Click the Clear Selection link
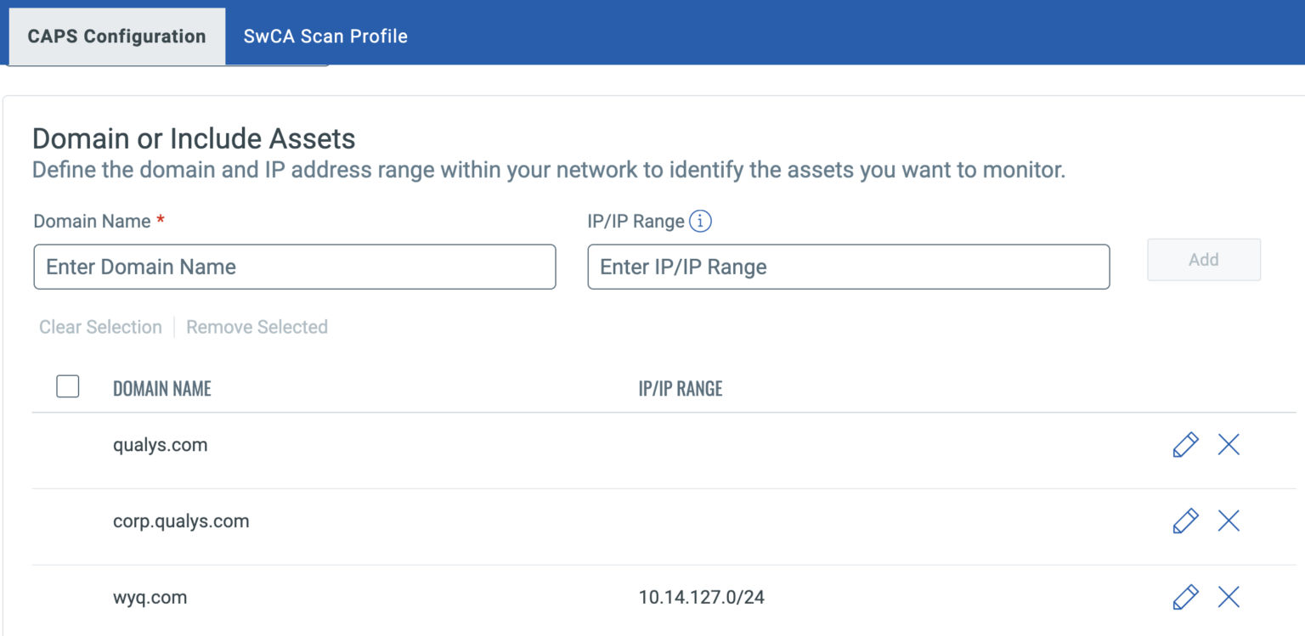Viewport: 1305px width, 636px height. click(99, 327)
